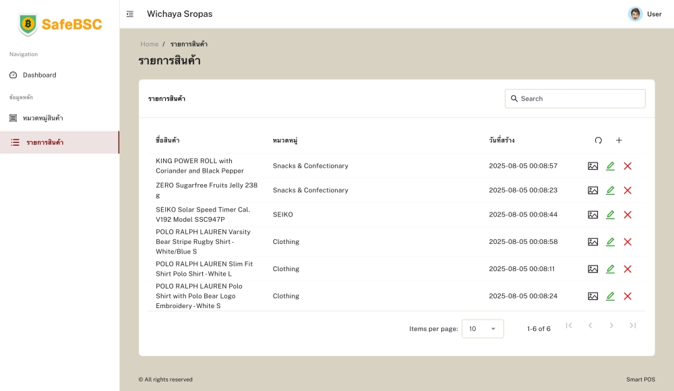This screenshot has height=391, width=674.
Task: Open image for SEIKO Solar Speed Timer
Action: click(592, 214)
